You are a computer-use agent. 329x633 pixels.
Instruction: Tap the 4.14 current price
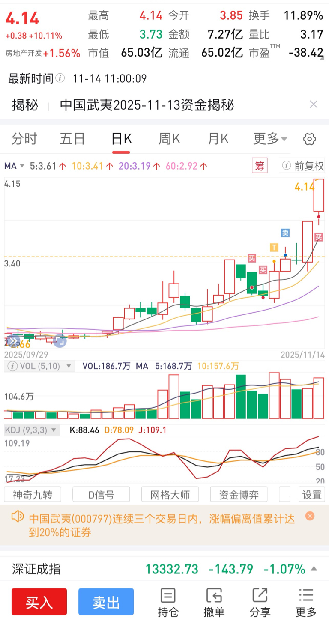click(22, 19)
